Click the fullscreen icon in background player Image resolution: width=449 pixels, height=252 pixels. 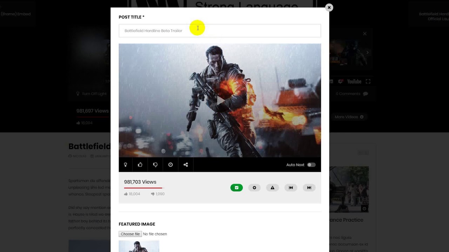click(368, 82)
